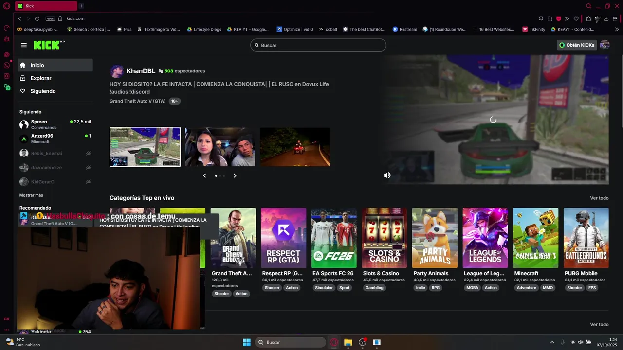This screenshot has width=623, height=350.
Task: Click the KhanDBL streamer avatar
Action: pyautogui.click(x=116, y=71)
